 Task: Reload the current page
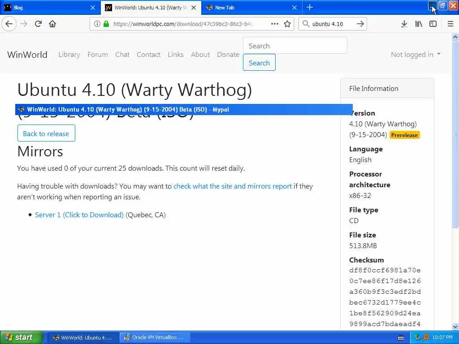pyautogui.click(x=38, y=24)
